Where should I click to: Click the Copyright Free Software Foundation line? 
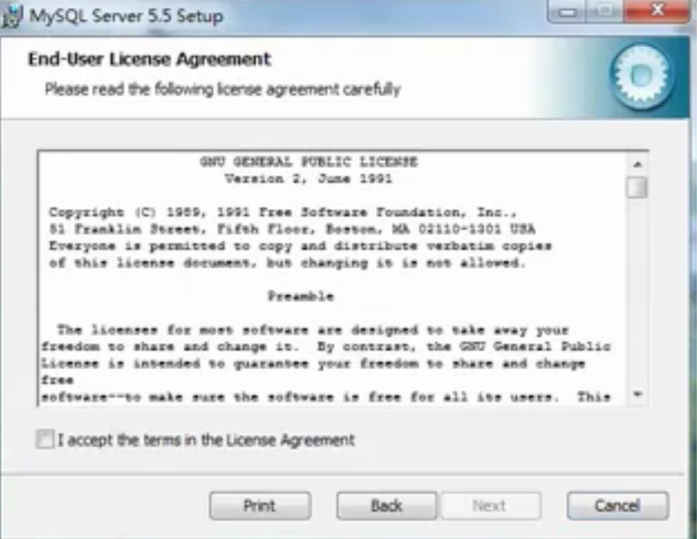click(283, 212)
